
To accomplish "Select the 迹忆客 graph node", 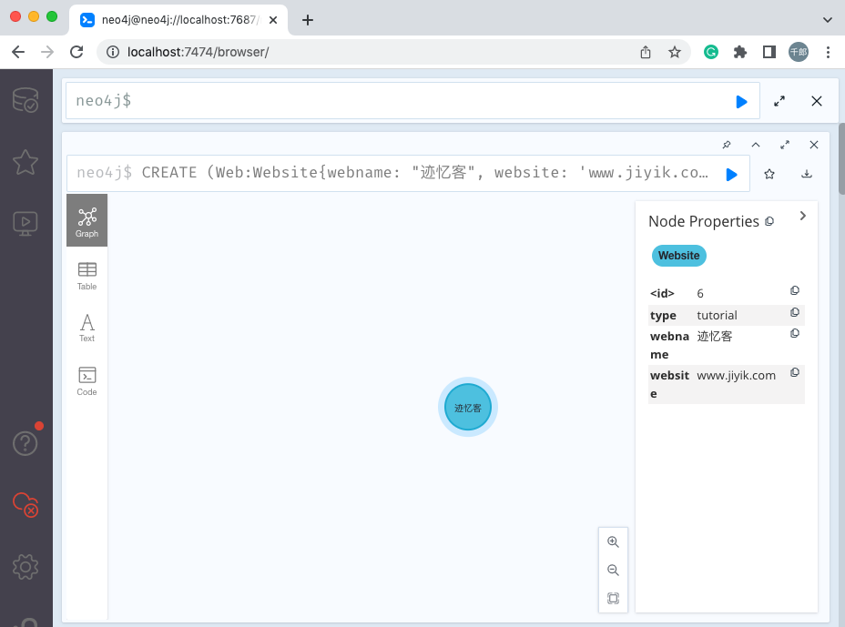I will pos(468,407).
